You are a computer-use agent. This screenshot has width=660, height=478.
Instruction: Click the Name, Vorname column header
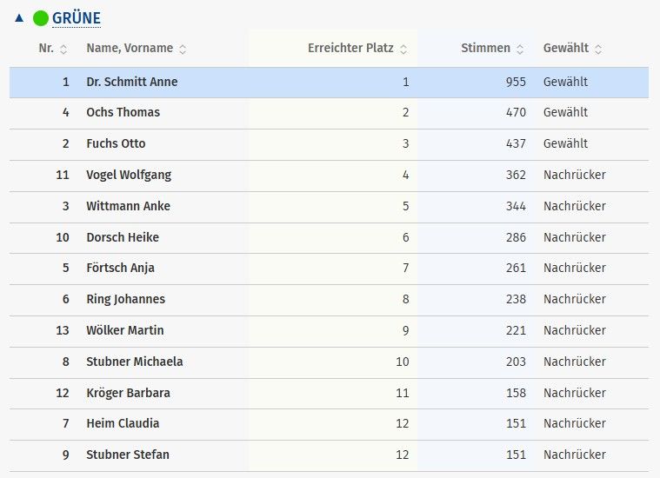[130, 48]
